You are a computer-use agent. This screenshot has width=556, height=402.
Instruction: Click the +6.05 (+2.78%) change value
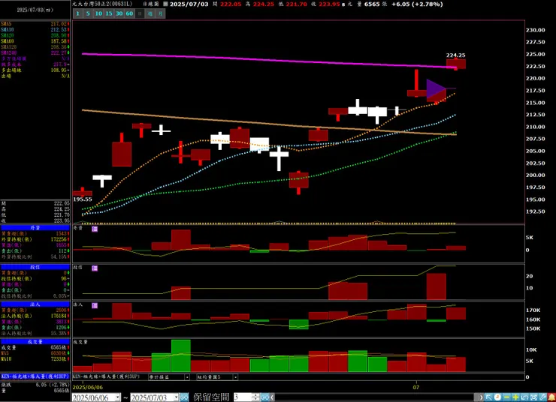(x=417, y=4)
